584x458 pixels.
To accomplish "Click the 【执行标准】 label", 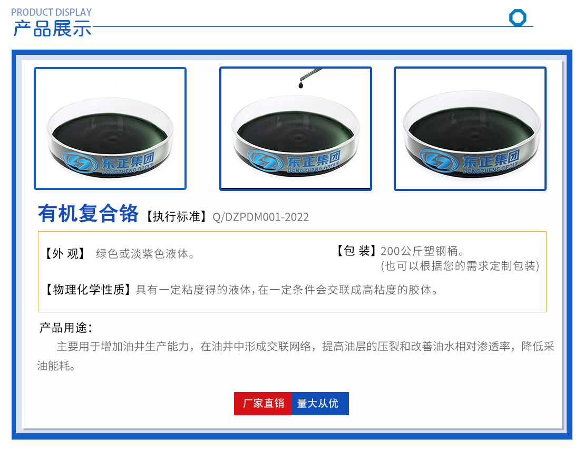I will 177,217.
